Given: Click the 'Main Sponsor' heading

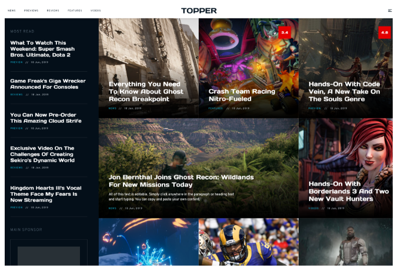Looking at the screenshot, I should (x=26, y=230).
